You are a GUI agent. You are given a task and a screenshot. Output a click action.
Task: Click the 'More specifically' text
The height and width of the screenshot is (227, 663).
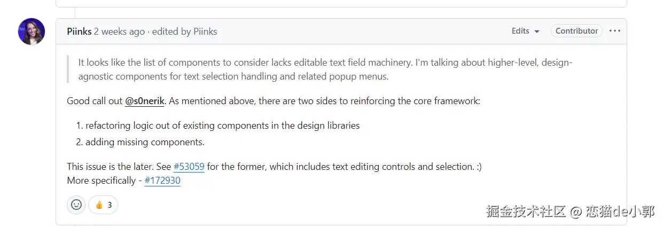102,181
